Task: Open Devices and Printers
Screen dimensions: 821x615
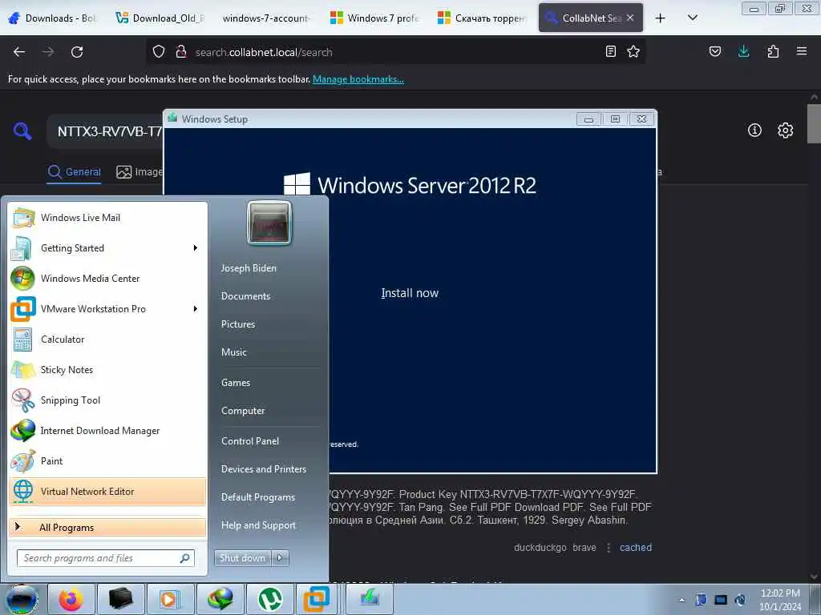Action: click(263, 469)
